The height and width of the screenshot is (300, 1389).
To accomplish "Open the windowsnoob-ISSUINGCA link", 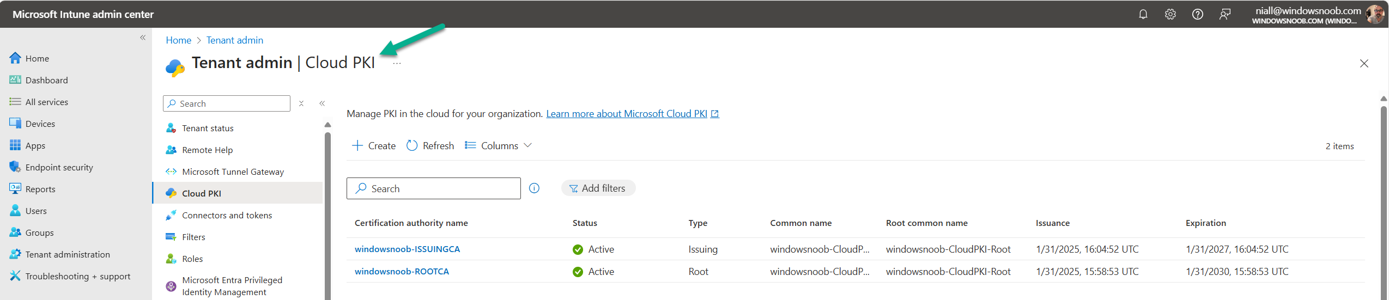I will (x=407, y=249).
